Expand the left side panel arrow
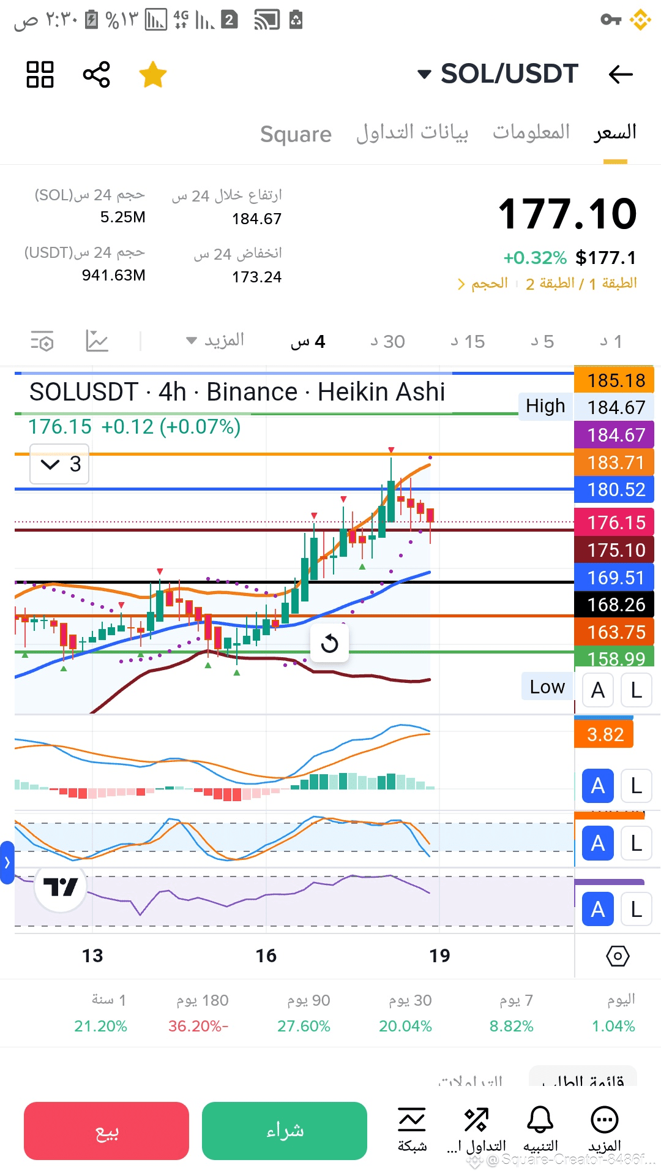The image size is (661, 1176). tap(7, 862)
